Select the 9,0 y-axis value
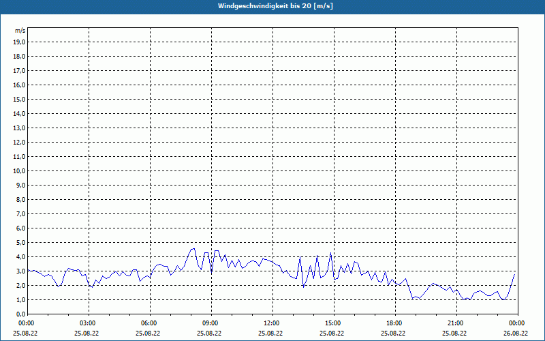The height and width of the screenshot is (341, 545). pos(20,185)
